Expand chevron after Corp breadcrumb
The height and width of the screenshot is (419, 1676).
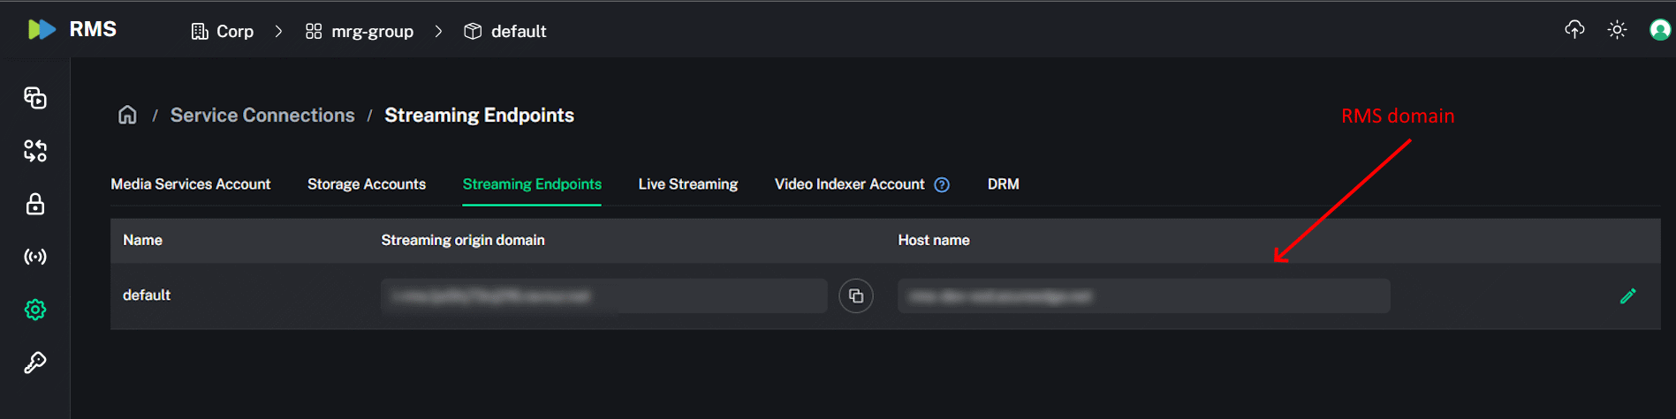278,31
